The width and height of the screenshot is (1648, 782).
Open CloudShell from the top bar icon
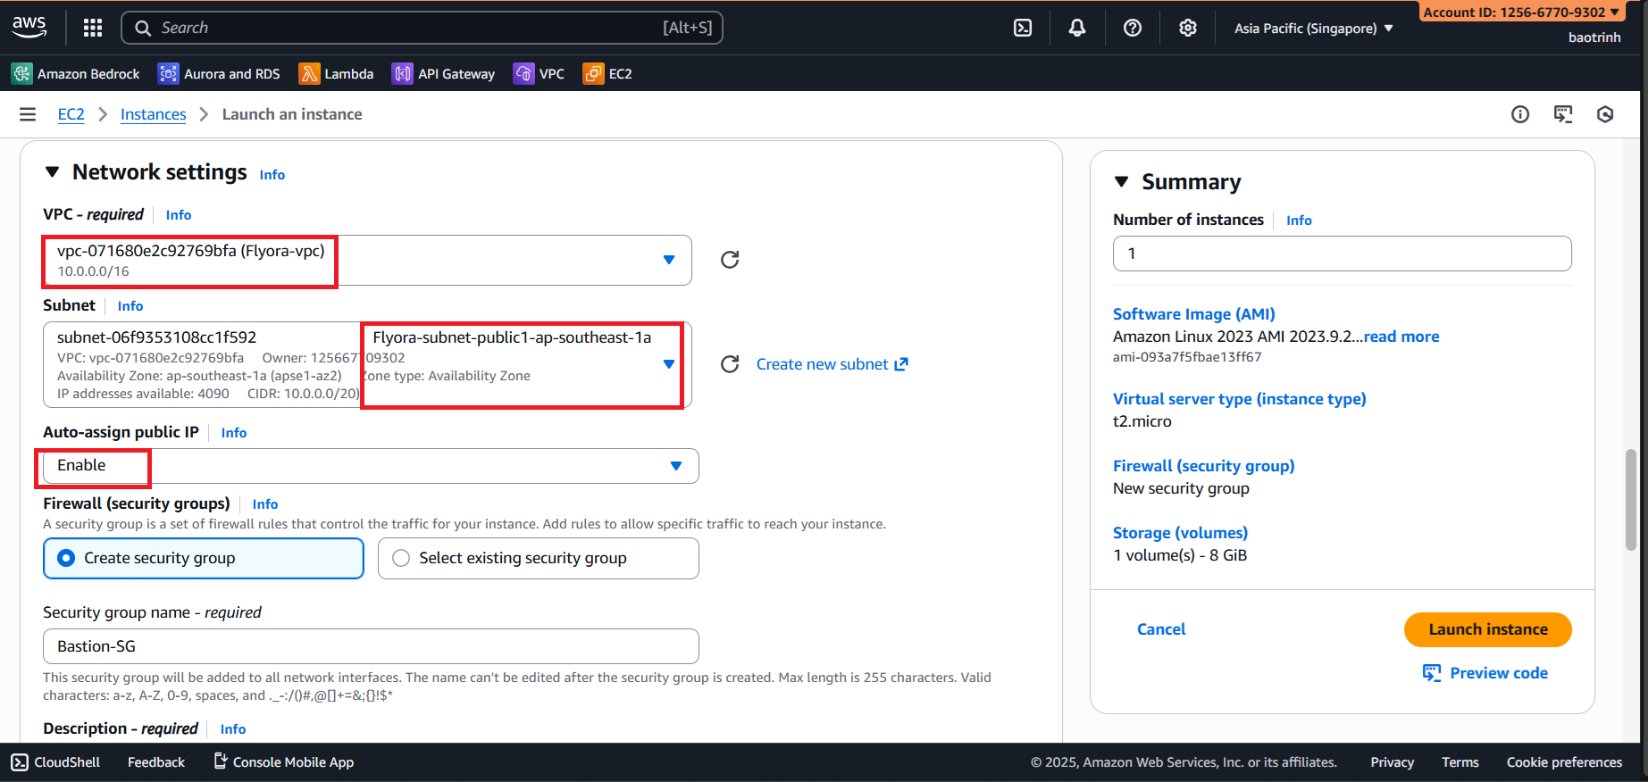pos(1023,28)
